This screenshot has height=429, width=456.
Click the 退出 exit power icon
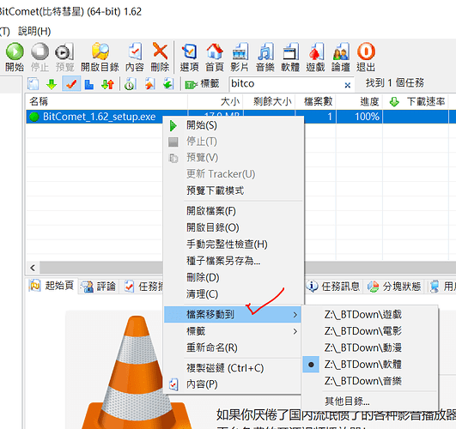tap(366, 52)
